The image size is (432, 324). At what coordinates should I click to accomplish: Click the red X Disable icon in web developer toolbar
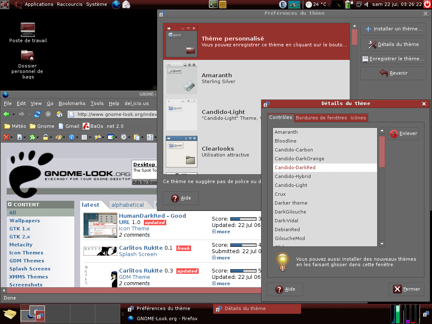pyautogui.click(x=6, y=137)
